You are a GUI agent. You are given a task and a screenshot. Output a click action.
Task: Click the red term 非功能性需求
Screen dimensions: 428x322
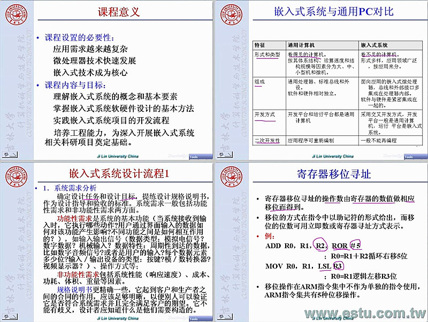79,274
